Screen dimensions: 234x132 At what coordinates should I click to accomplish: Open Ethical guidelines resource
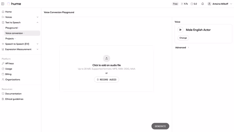(14, 99)
